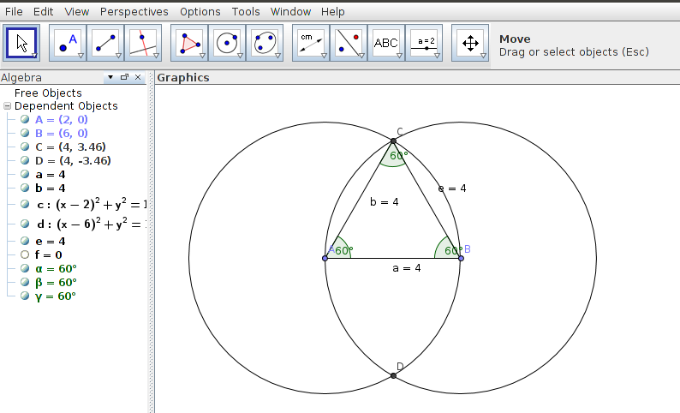The height and width of the screenshot is (413, 680).
Task: Expand Ellipse tool dropdown triangle
Action: point(277,56)
